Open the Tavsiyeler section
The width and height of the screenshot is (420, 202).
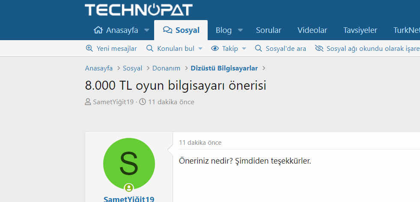click(x=360, y=30)
